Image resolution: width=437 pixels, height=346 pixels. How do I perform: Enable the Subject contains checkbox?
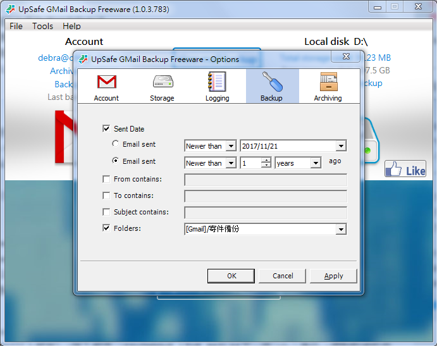click(x=106, y=212)
